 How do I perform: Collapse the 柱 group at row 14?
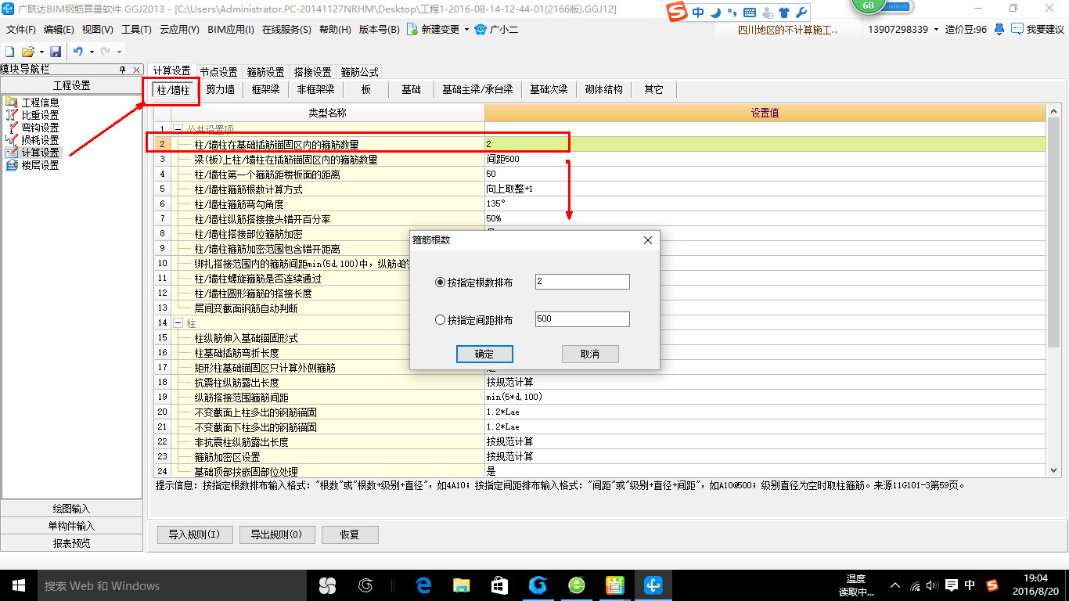point(178,322)
